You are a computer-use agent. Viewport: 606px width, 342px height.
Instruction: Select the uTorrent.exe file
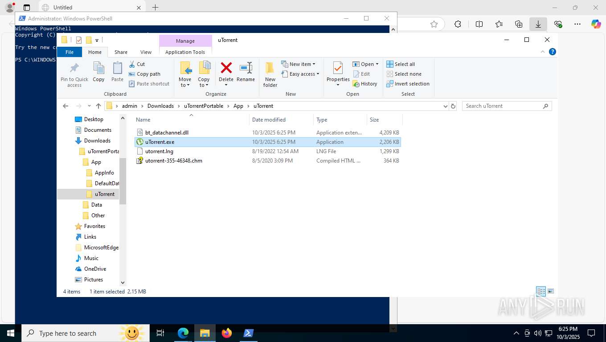click(268, 142)
